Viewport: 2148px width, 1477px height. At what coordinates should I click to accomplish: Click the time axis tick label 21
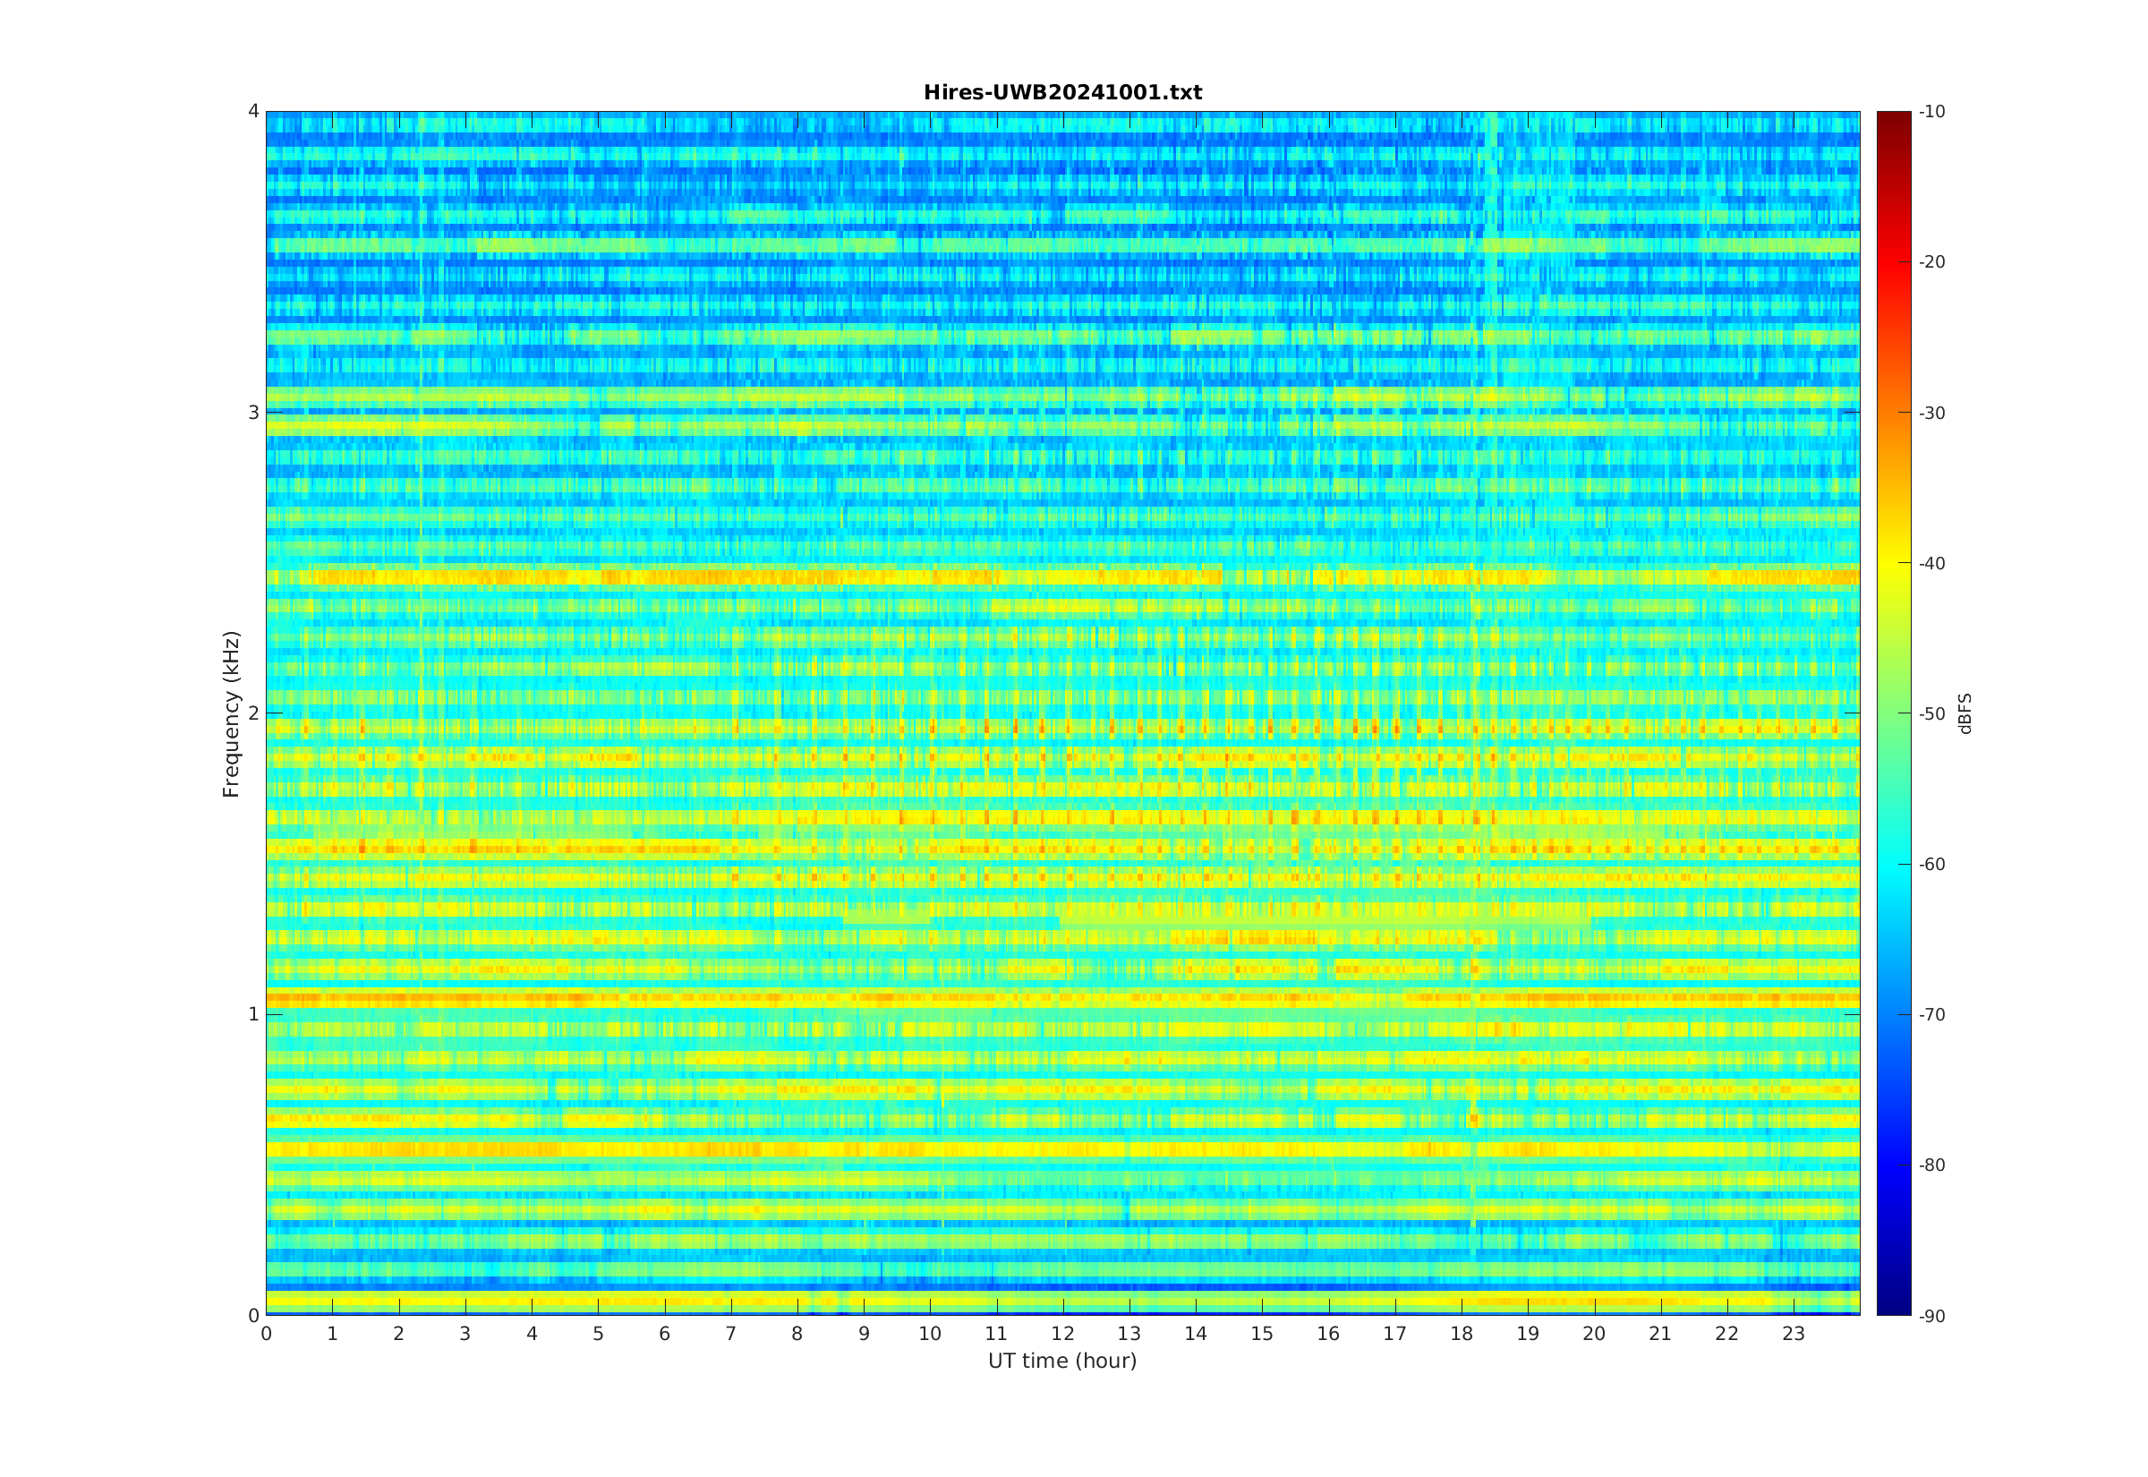pyautogui.click(x=1660, y=1334)
